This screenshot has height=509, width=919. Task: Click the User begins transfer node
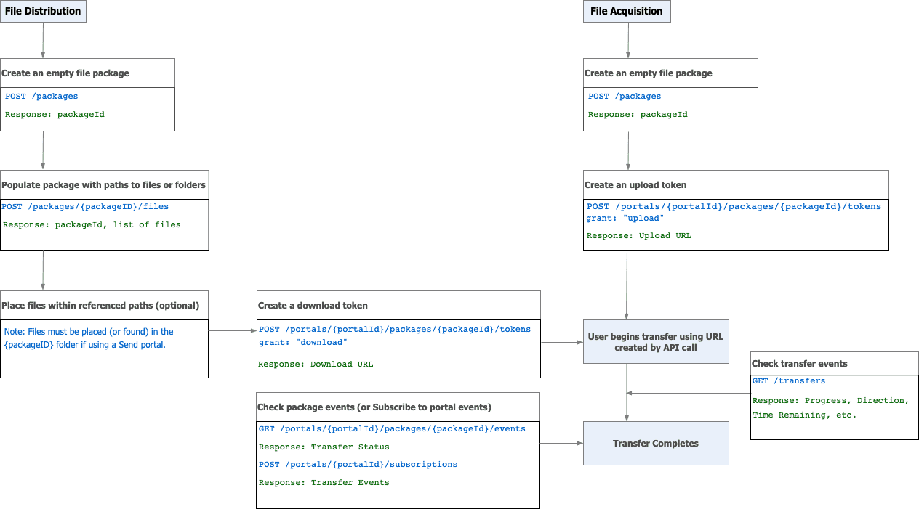[x=655, y=341]
